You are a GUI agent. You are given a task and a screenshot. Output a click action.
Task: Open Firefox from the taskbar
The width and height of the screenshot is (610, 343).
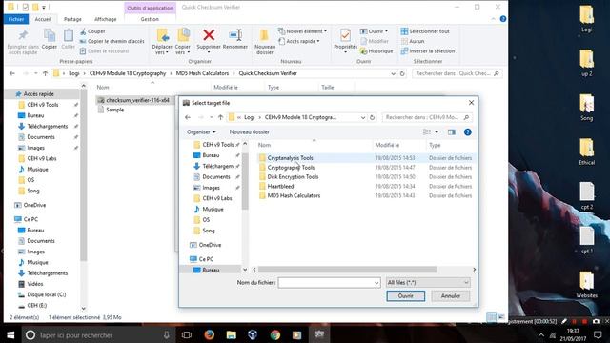(x=210, y=334)
